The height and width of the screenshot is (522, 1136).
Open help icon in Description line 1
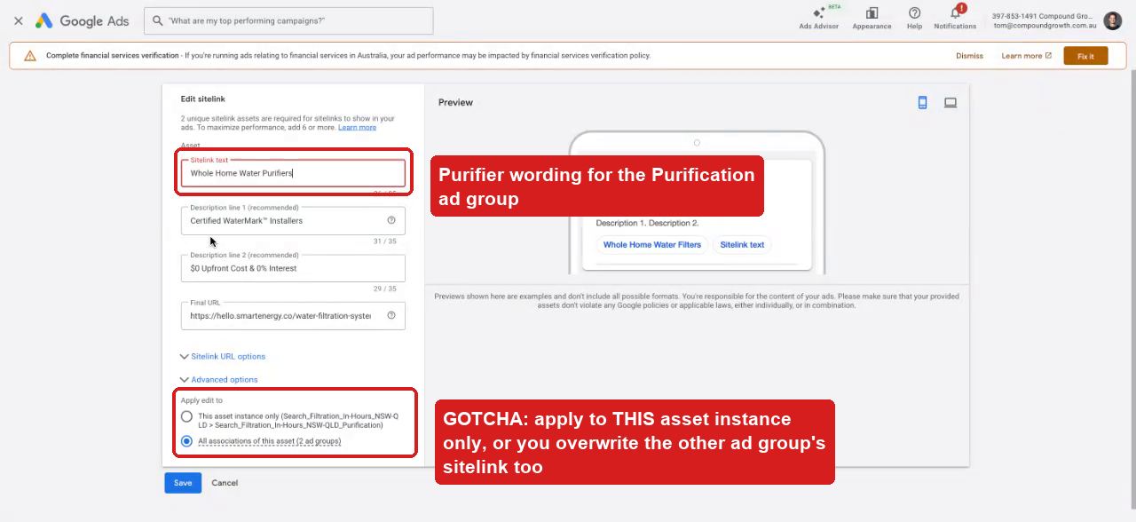tap(391, 220)
